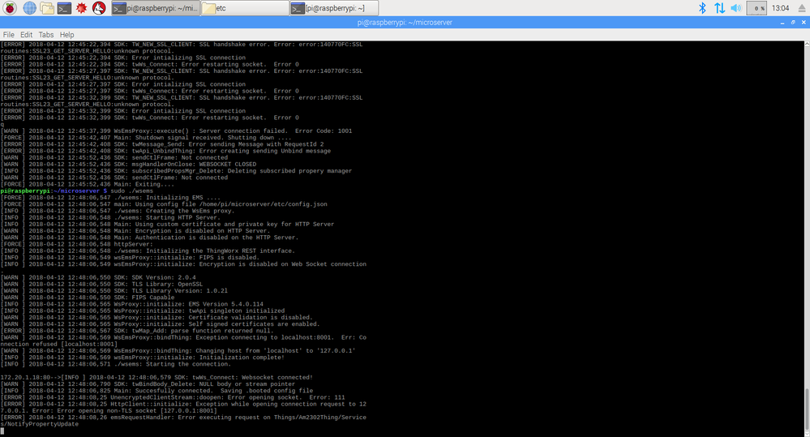Click the 'TLS Library: OpenSSL' log line
The height and width of the screenshot is (437, 810).
click(x=102, y=284)
